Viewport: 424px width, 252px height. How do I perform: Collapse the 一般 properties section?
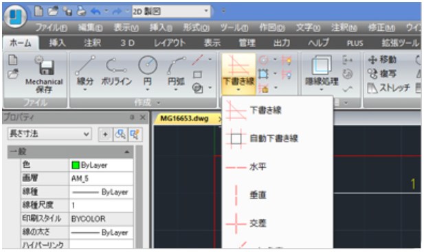click(126, 152)
